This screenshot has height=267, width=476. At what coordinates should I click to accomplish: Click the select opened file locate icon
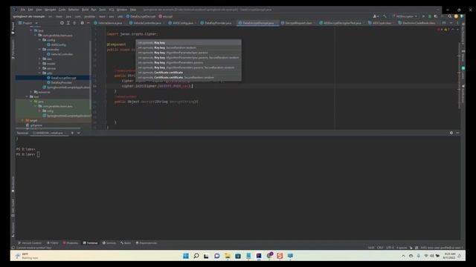(62, 23)
